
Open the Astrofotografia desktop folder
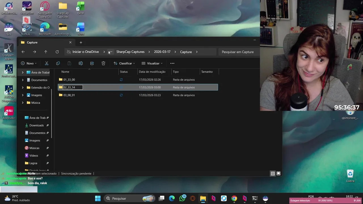coord(63,29)
